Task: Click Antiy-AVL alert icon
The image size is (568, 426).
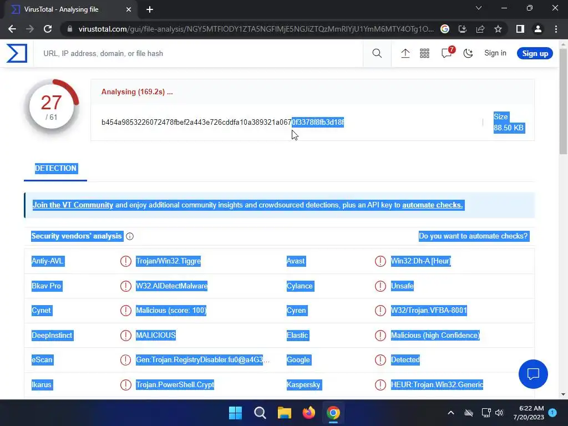Action: pos(125,261)
